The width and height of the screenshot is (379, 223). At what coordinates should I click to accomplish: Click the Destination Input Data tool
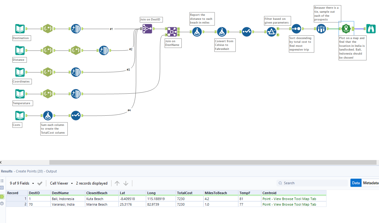(20, 29)
